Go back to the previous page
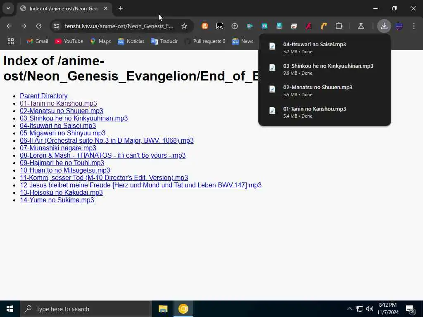The height and width of the screenshot is (317, 423). point(9,26)
